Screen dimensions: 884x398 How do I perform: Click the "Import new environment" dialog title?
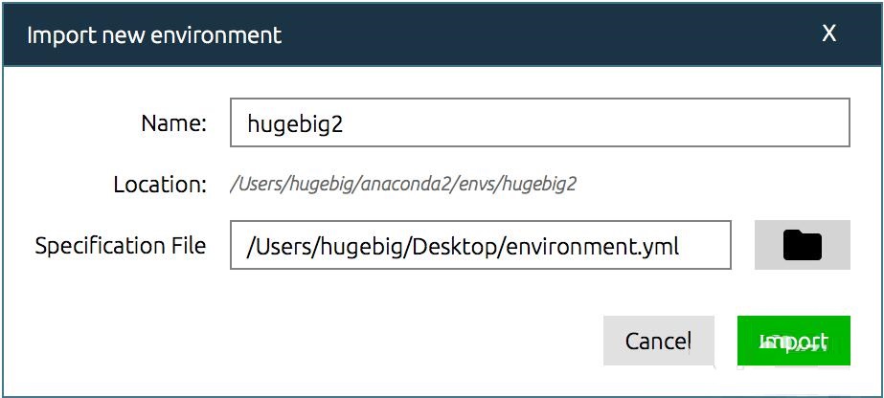click(x=154, y=36)
